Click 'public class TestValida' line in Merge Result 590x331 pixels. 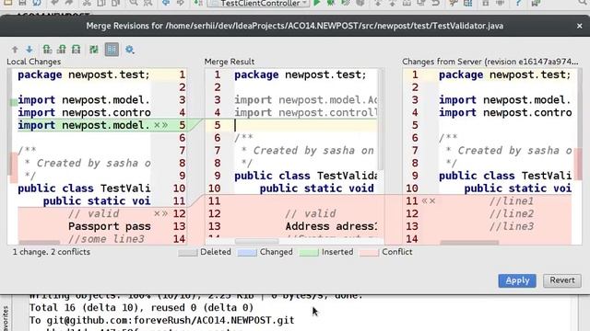tap(305, 176)
